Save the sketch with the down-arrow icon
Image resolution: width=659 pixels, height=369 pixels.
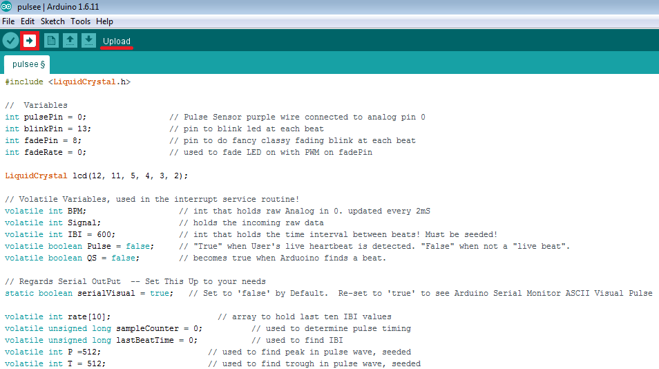88,41
